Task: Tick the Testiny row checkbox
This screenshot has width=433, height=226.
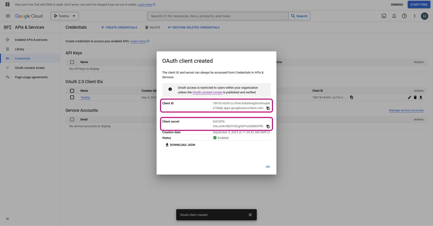Action: click(72, 97)
